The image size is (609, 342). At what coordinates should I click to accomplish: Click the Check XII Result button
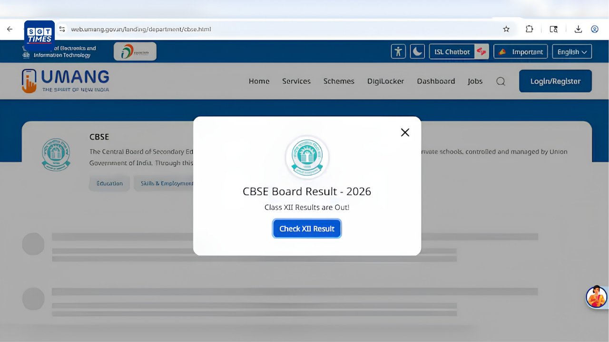[x=307, y=228]
